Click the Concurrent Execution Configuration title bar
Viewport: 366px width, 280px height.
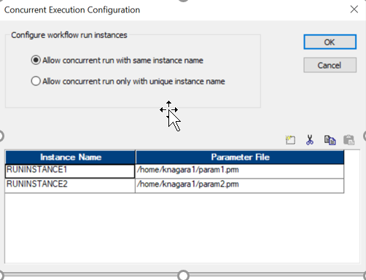tap(170, 9)
